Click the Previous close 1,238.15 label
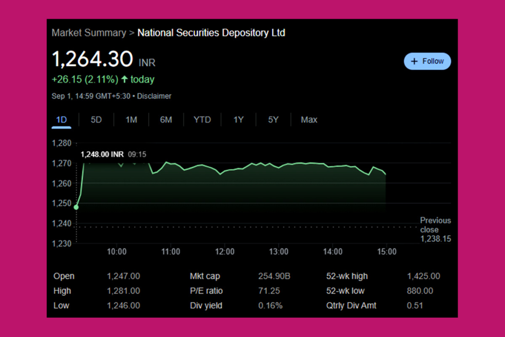 pos(435,229)
